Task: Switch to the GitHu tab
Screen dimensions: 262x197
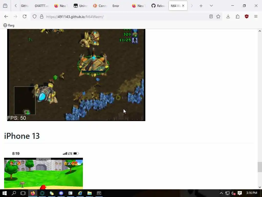Action: pos(25,6)
